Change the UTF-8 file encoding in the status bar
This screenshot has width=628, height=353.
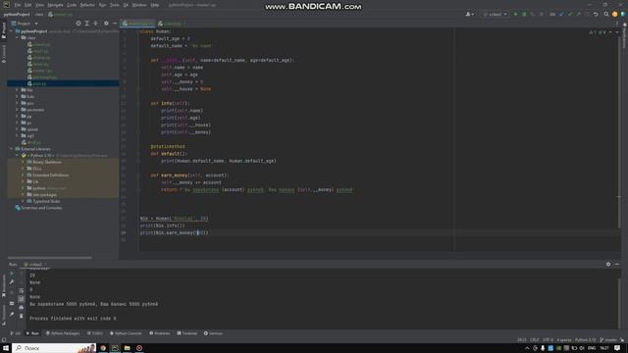click(x=548, y=340)
